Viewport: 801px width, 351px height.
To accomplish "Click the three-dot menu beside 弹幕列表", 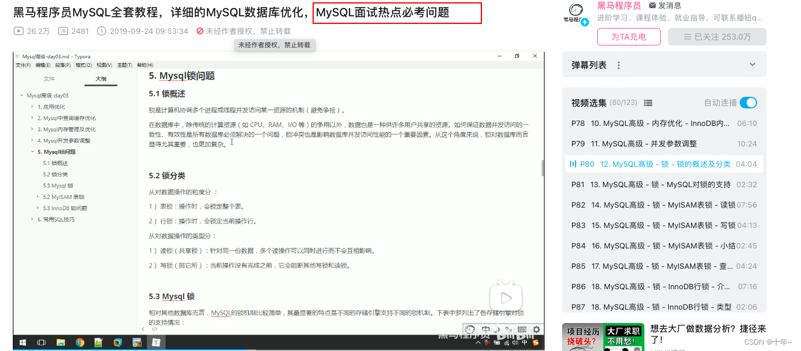I will (x=619, y=65).
